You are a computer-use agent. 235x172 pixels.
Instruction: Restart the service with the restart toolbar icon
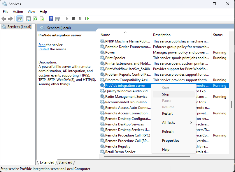tap(87, 19)
